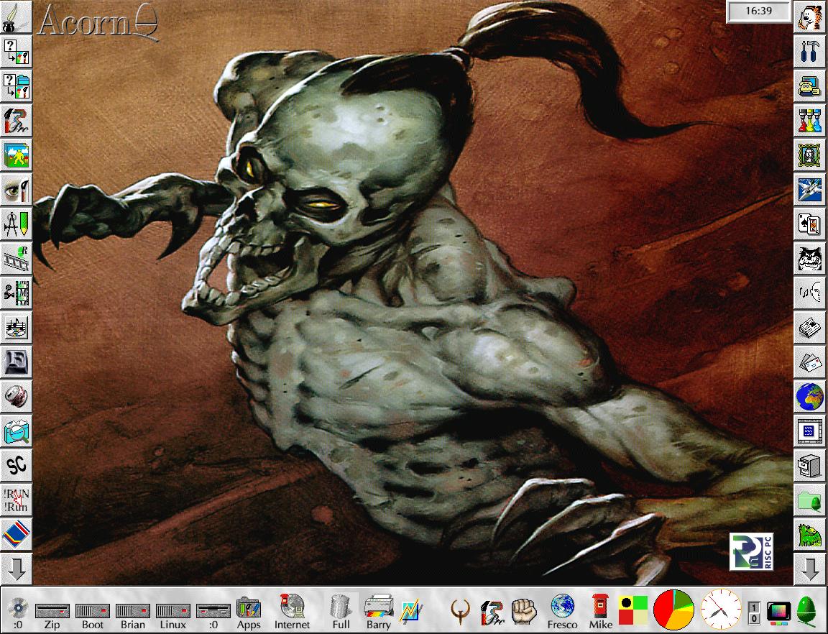The height and width of the screenshot is (634, 828).
Task: Click the 1/0 switcher icon on iconbar
Action: click(x=754, y=612)
